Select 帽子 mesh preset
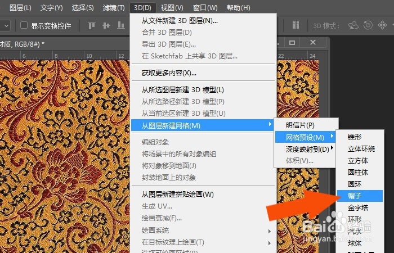The width and height of the screenshot is (394, 253). coord(360,196)
